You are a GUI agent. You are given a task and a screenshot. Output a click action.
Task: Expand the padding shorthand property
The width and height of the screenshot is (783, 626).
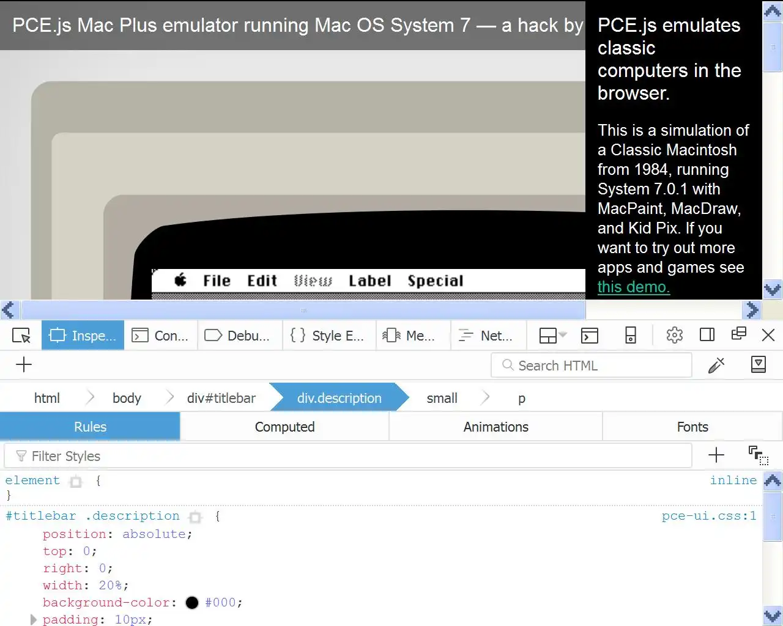pos(34,620)
